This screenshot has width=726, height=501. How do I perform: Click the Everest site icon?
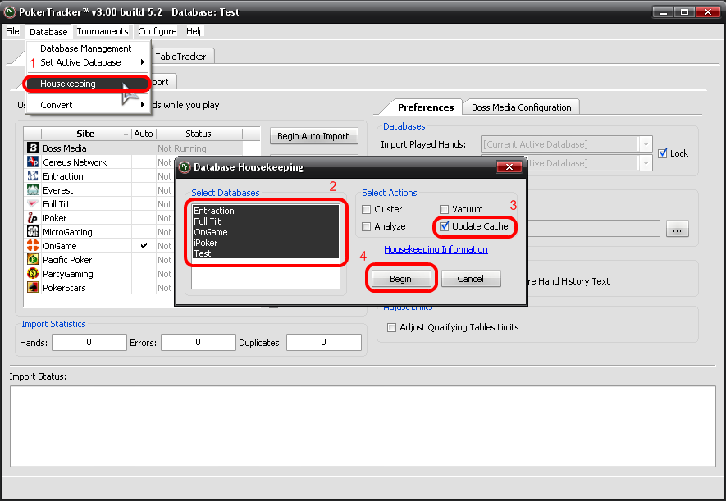click(33, 189)
